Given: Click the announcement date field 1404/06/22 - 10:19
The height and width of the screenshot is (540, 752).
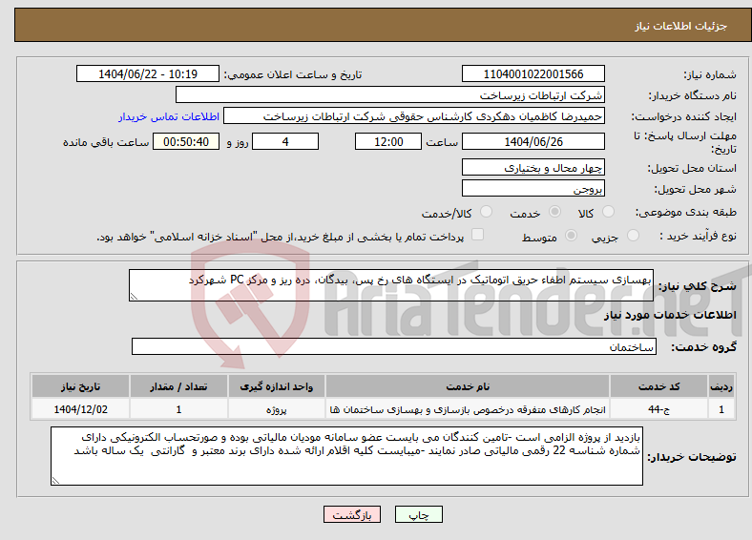Looking at the screenshot, I should (148, 73).
